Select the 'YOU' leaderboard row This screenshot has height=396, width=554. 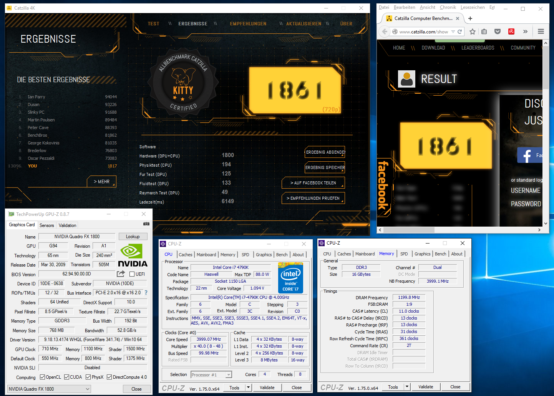(x=63, y=166)
